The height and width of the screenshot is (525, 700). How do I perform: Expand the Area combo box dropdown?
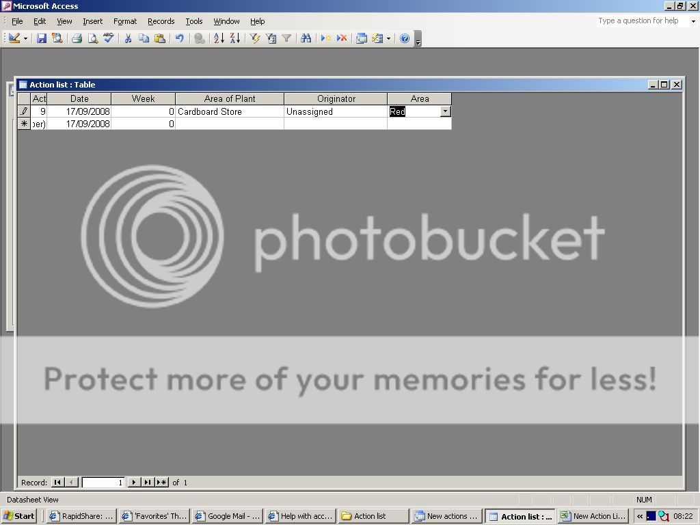click(446, 111)
